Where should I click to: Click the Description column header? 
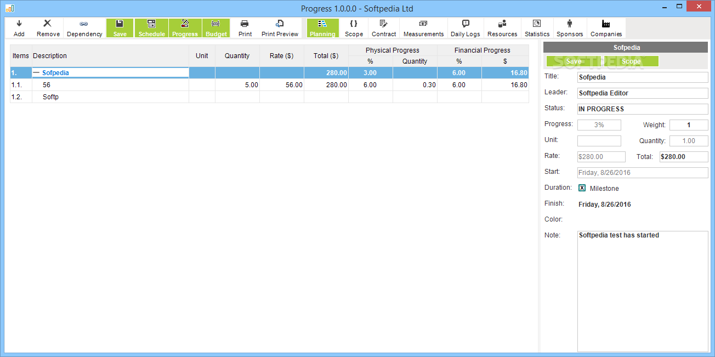pos(110,56)
